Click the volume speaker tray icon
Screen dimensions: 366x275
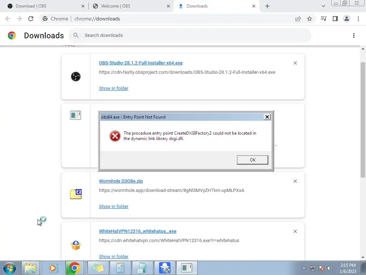click(x=330, y=268)
